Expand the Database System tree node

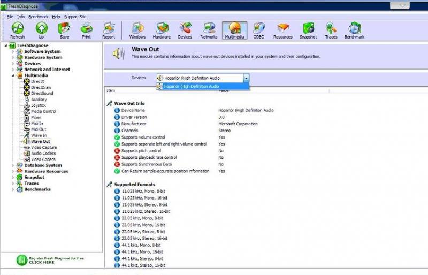click(x=12, y=165)
